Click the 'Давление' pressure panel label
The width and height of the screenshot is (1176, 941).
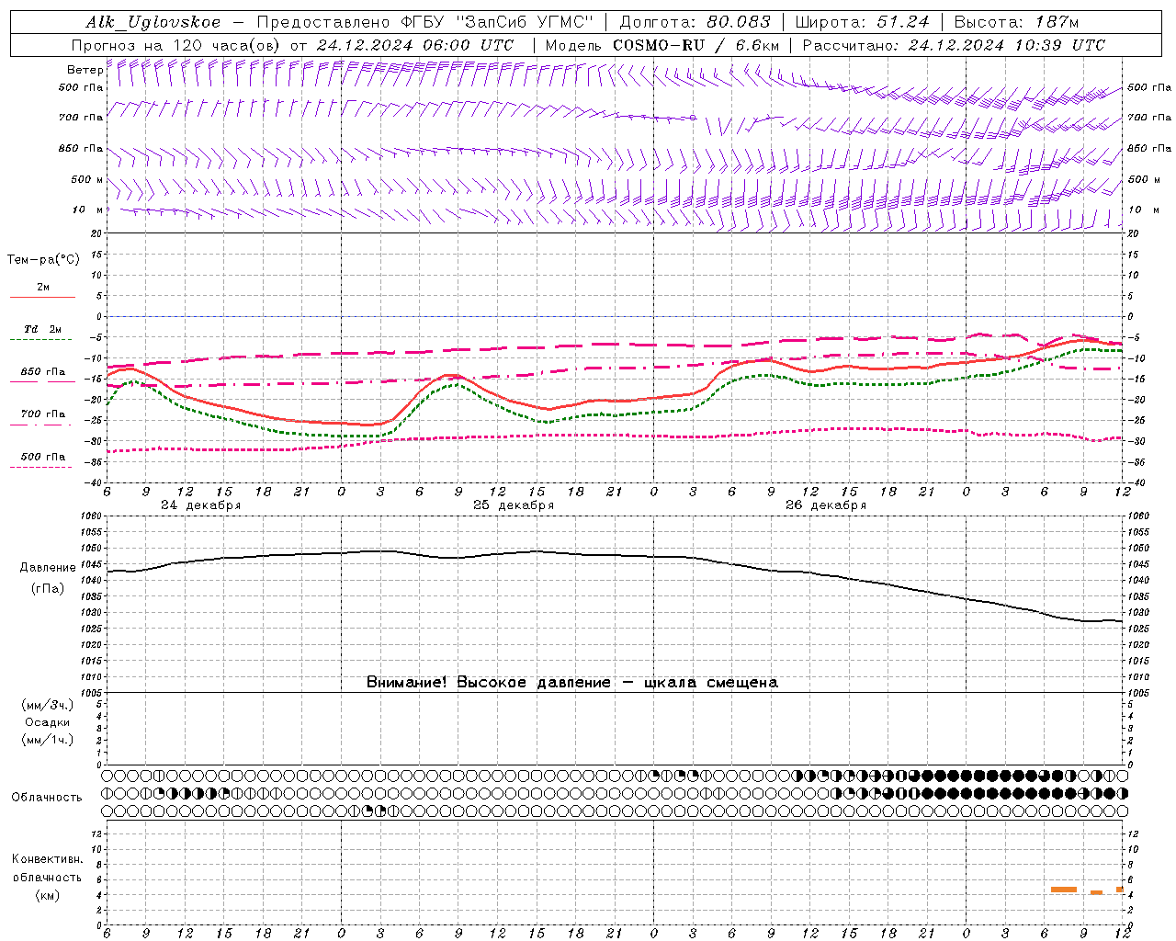point(48,568)
